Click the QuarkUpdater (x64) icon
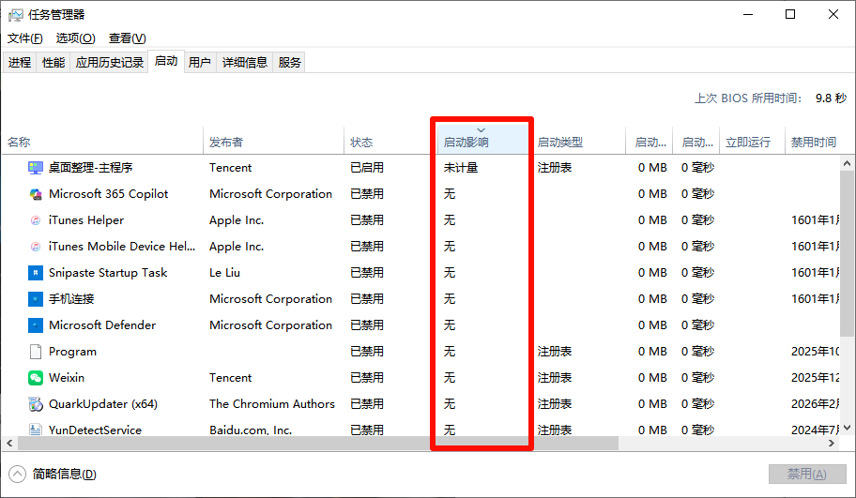856x498 pixels. [36, 404]
